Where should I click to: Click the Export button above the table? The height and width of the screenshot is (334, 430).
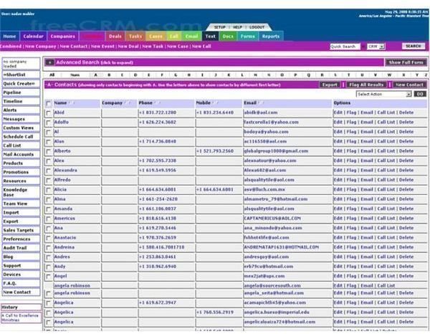[x=330, y=85]
